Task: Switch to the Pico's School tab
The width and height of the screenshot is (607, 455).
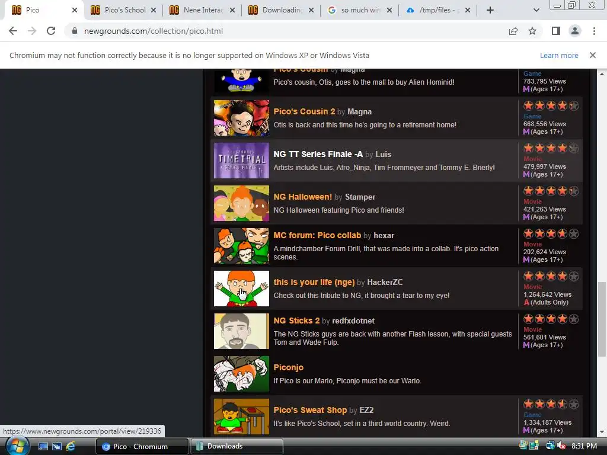Action: pos(123,10)
